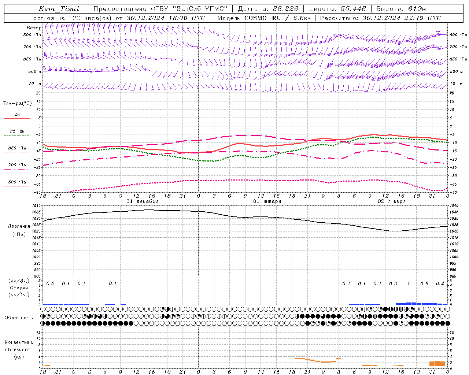Image resolution: width=469 pixels, height=375 pixels.
Task: Click the Широта: 55.446 value
Action: pyautogui.click(x=337, y=9)
